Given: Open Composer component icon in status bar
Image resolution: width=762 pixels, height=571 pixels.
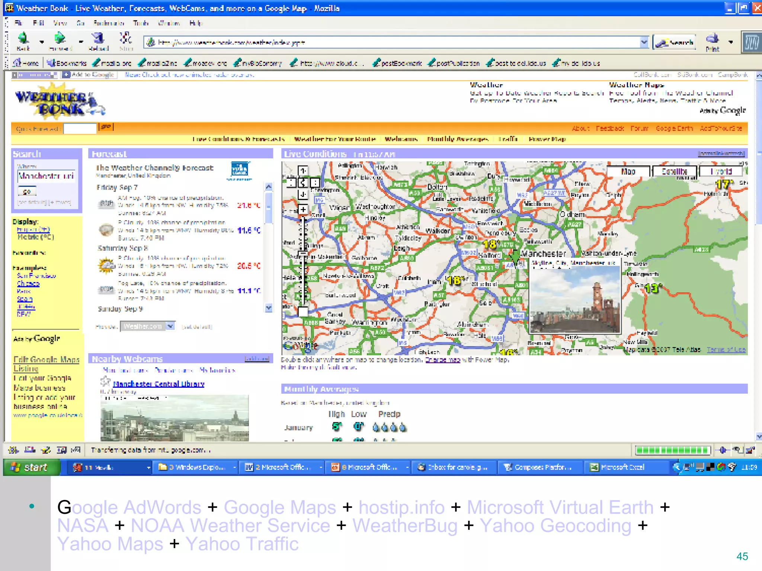Looking at the screenshot, I should [46, 450].
